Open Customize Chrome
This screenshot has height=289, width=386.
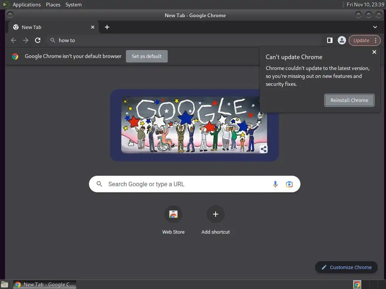pos(346,267)
